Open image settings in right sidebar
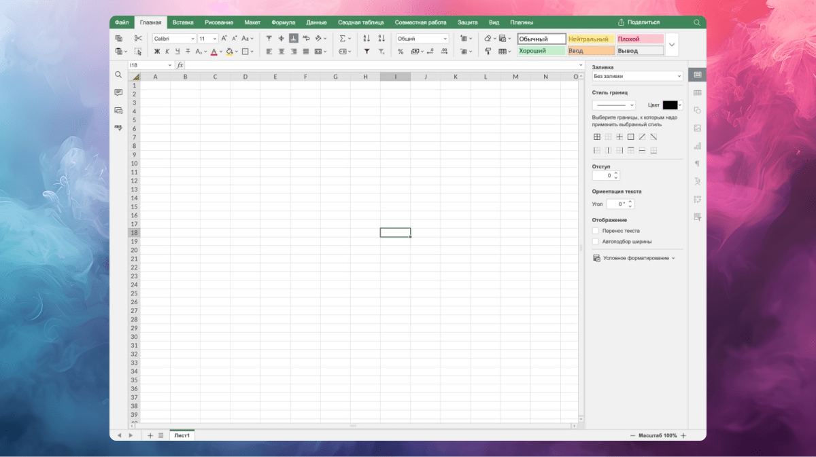 coord(697,128)
